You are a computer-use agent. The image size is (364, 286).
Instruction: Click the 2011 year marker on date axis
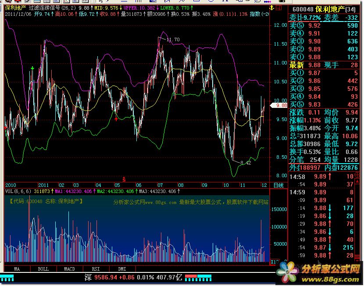click(x=43, y=185)
